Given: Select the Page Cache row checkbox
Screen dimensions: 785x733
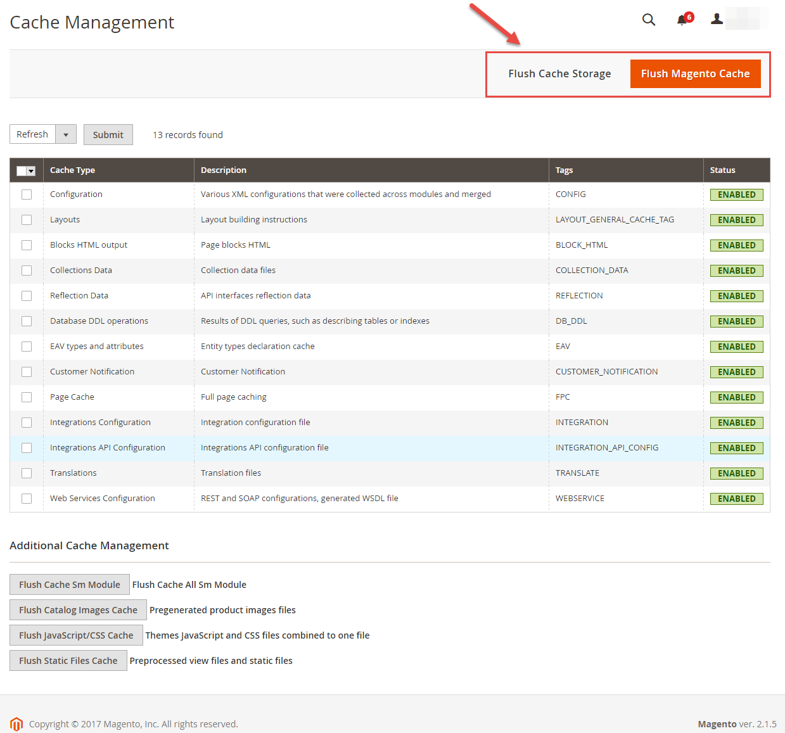Looking at the screenshot, I should click(x=27, y=397).
